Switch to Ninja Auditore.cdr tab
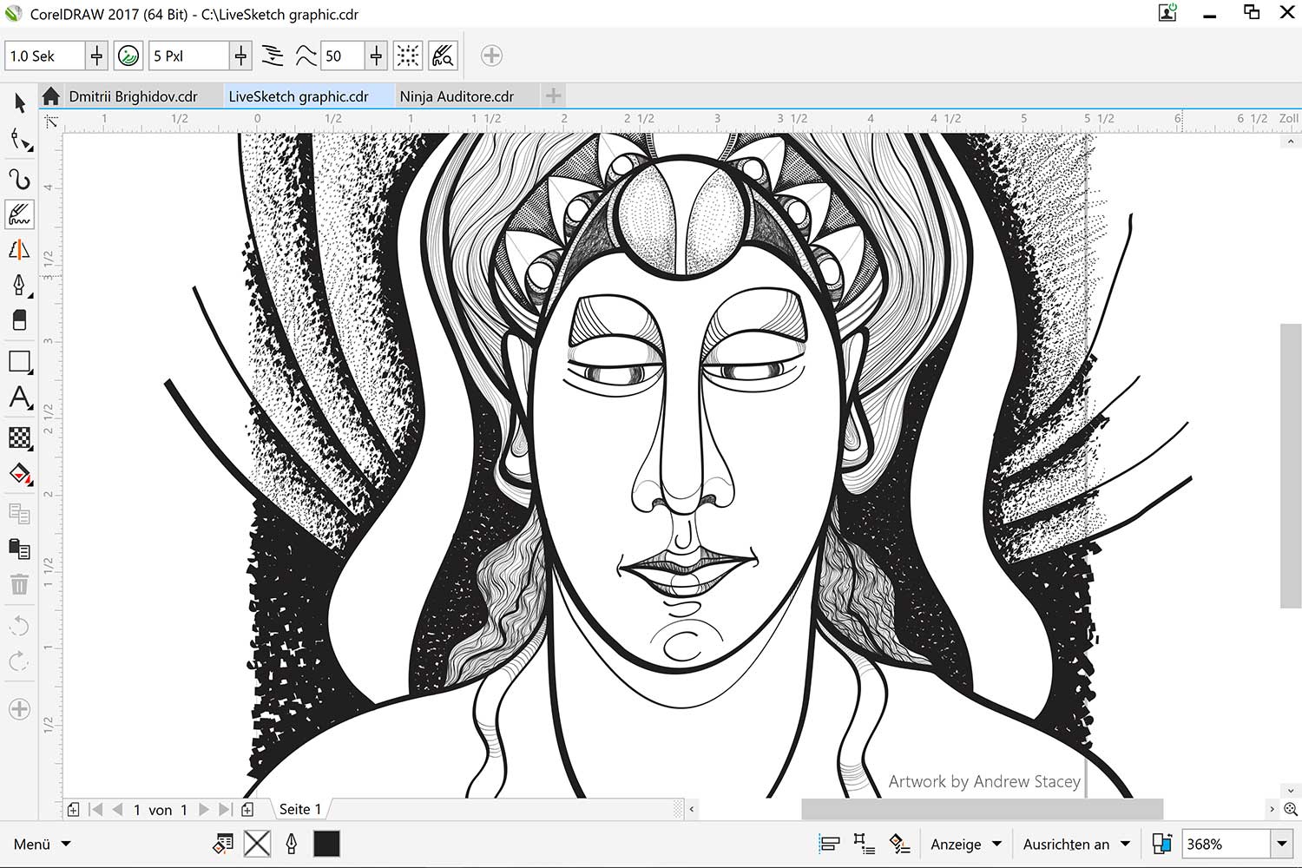Viewport: 1302px width, 868px height. pyautogui.click(x=457, y=96)
